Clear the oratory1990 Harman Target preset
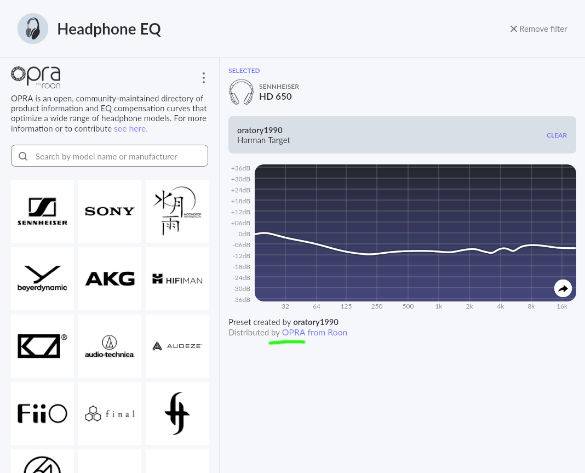This screenshot has height=473, width=585. click(557, 135)
